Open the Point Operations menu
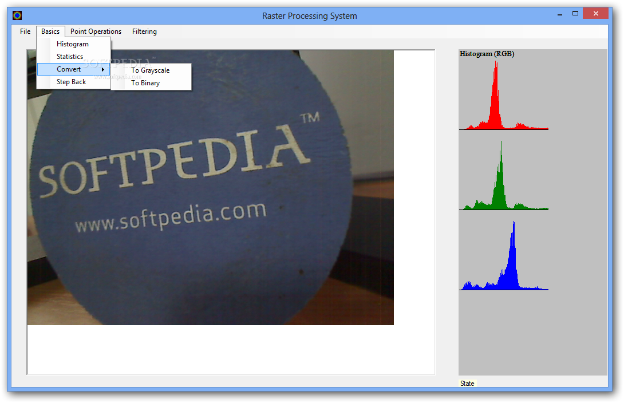624x403 pixels. click(96, 31)
